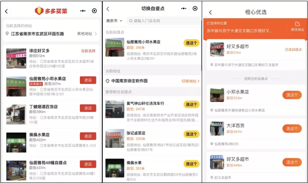The height and width of the screenshot is (183, 308).
Task: Tap the 橙心优选 title
Action: tap(256, 12)
